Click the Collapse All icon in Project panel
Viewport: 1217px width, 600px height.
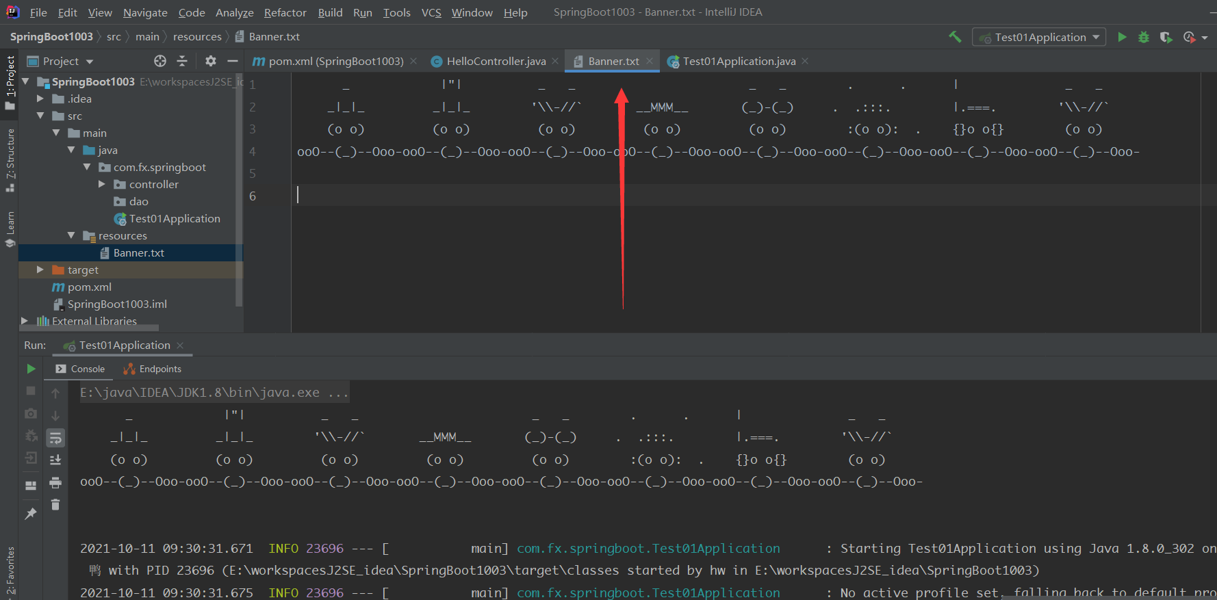pos(182,61)
